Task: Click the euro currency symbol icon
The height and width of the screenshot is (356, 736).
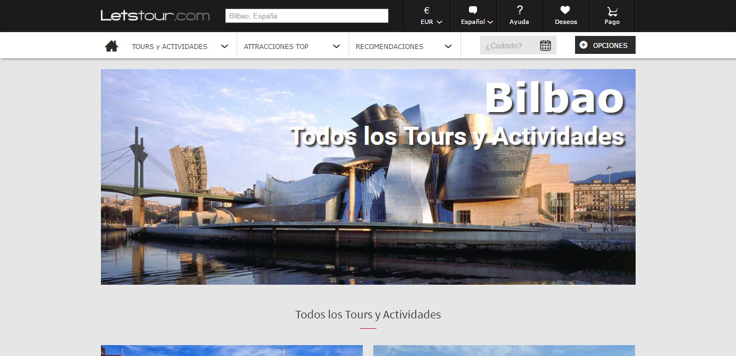Action: 427,10
